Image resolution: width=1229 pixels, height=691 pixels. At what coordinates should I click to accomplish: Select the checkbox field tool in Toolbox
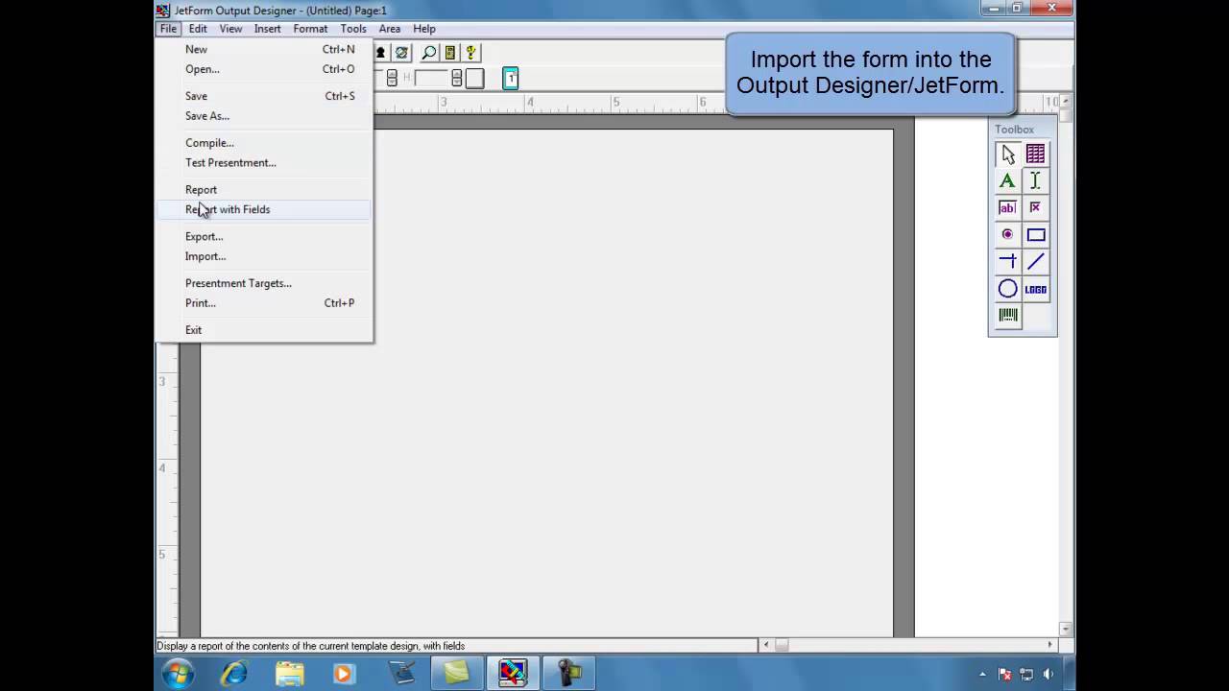coord(1035,208)
